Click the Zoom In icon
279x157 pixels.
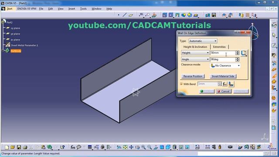143,147
